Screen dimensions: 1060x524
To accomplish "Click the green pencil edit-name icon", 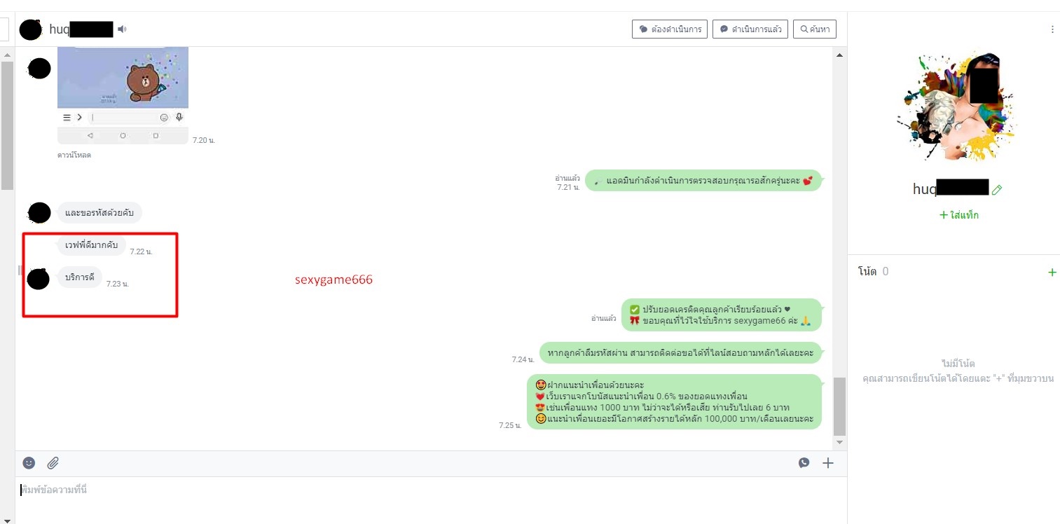I will (997, 190).
